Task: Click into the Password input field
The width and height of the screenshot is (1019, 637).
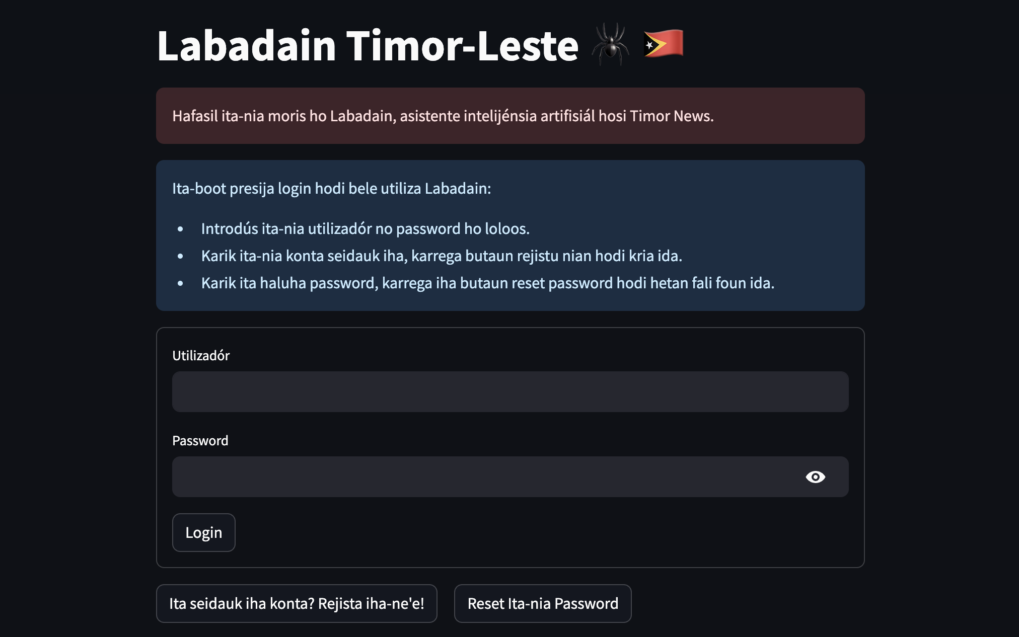Action: pyautogui.click(x=483, y=477)
